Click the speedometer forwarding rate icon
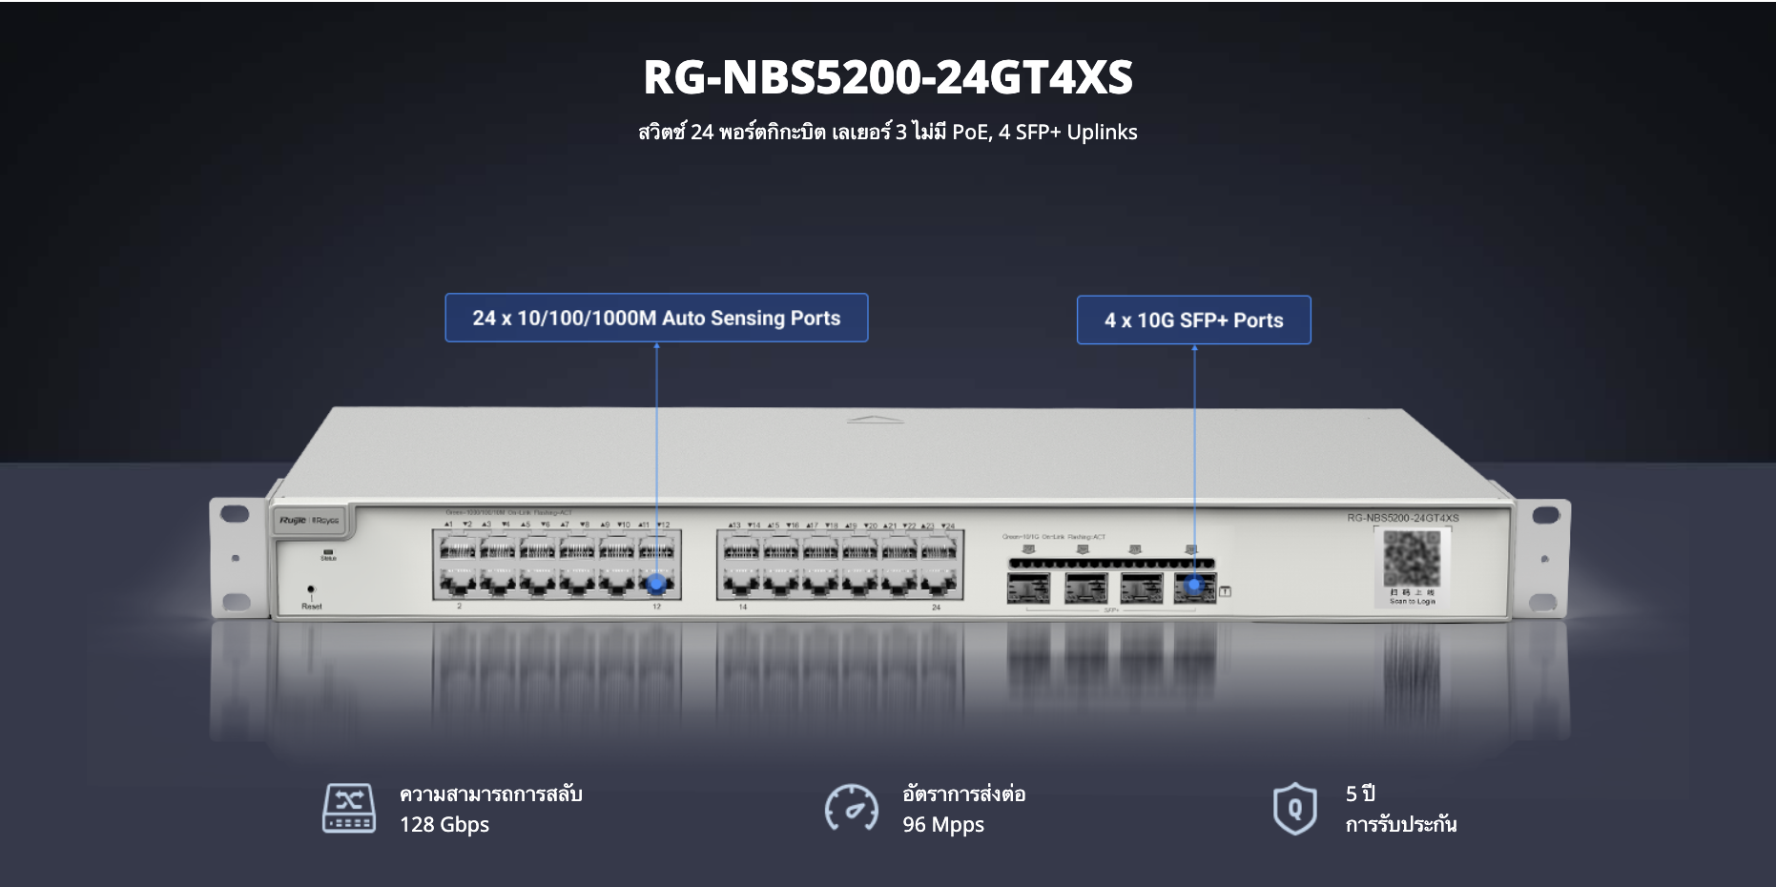 tap(851, 809)
